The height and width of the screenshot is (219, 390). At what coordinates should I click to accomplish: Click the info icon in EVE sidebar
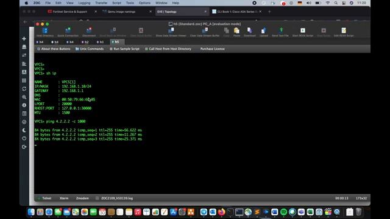pyautogui.click(x=24, y=105)
